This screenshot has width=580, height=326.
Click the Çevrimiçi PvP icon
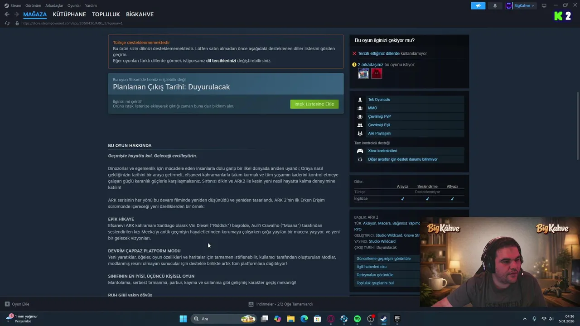coord(360,116)
